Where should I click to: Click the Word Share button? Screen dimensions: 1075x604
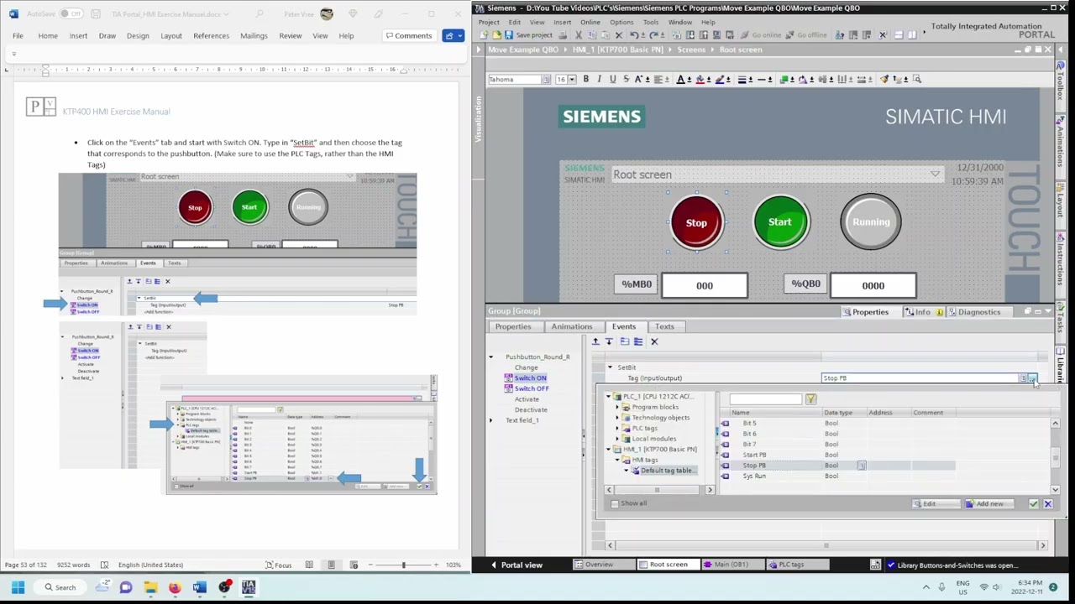pos(454,35)
